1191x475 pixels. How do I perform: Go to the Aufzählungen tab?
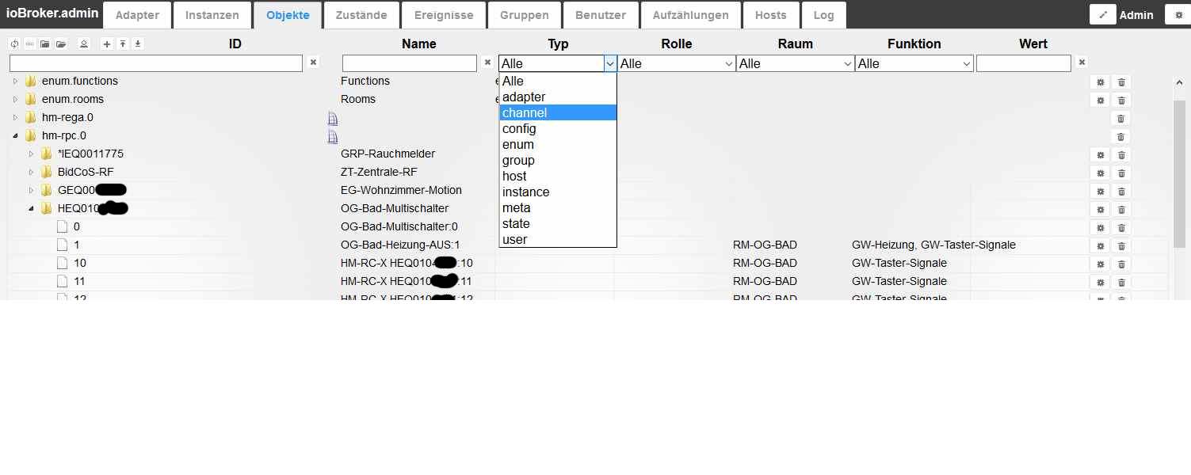(x=691, y=15)
